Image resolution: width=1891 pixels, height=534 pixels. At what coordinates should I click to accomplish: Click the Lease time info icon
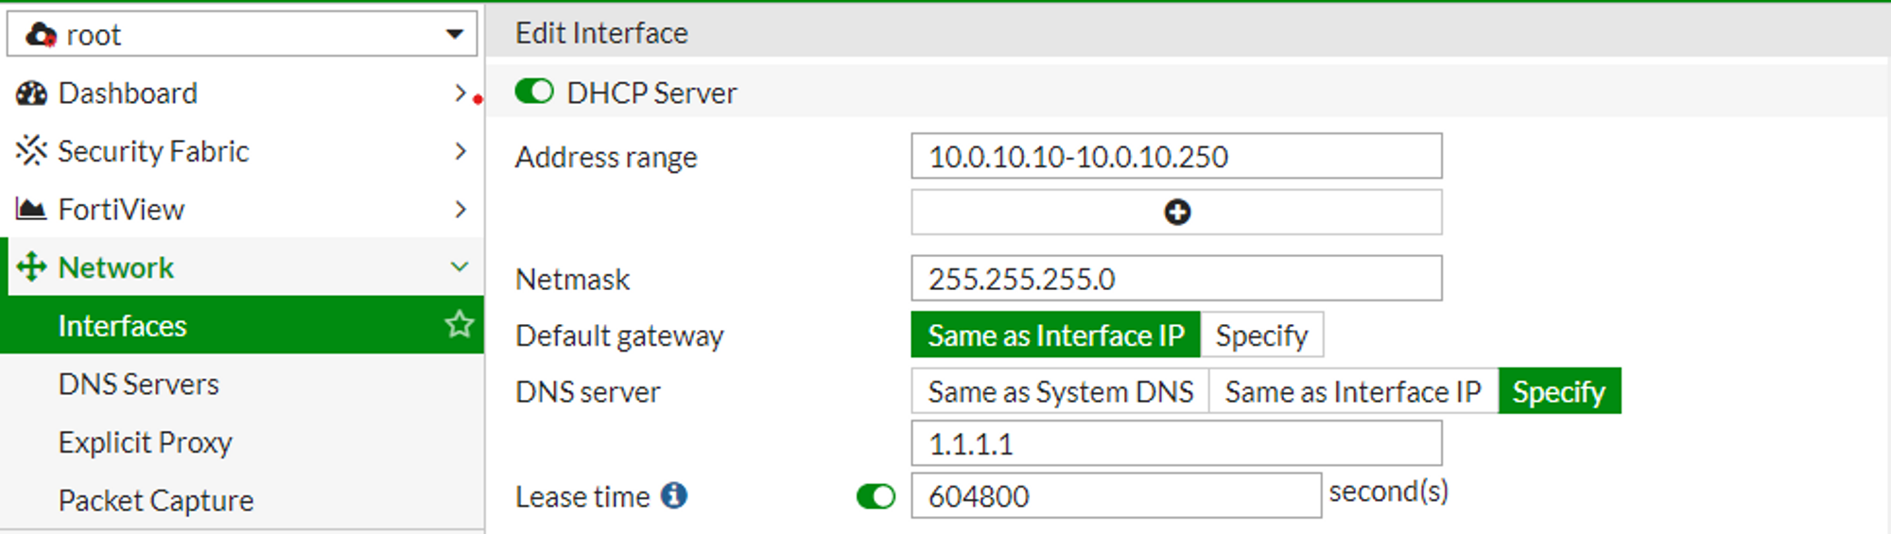click(674, 495)
